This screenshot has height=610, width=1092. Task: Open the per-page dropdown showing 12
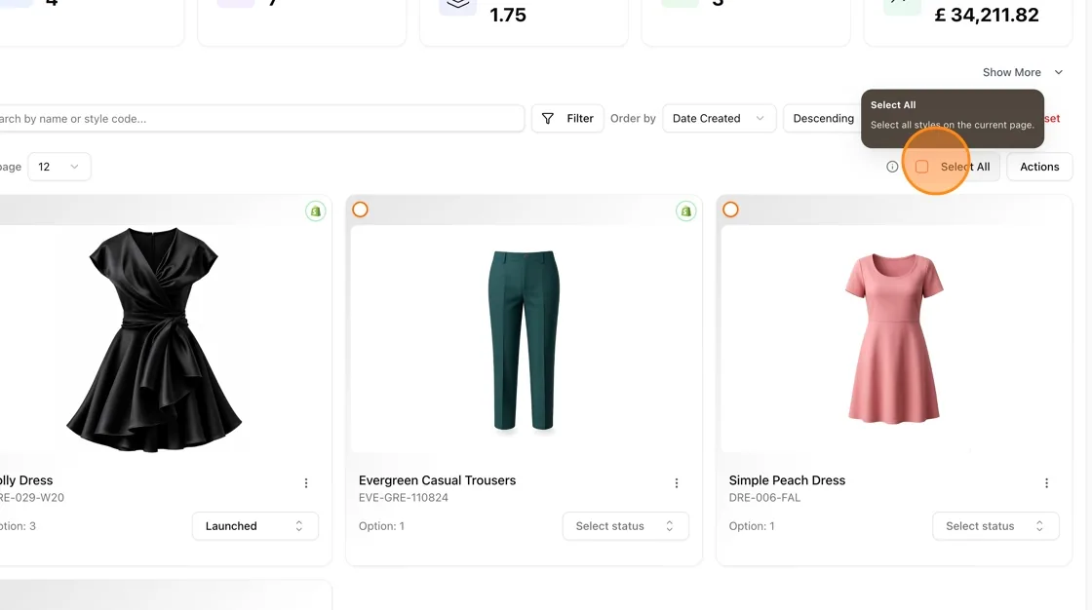point(59,167)
